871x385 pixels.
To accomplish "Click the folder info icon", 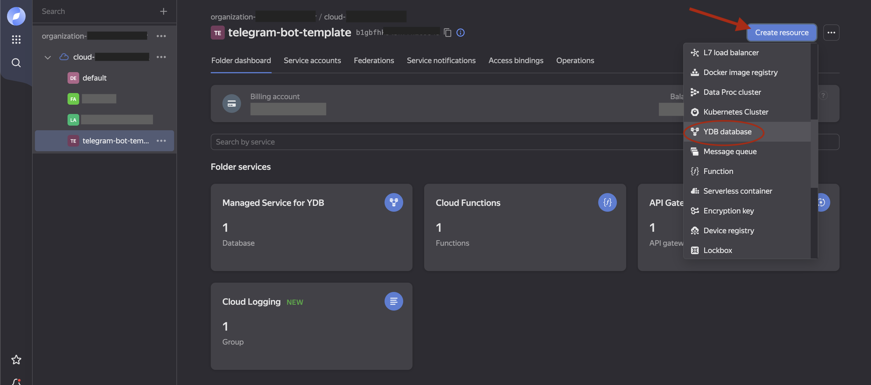I will coord(460,33).
